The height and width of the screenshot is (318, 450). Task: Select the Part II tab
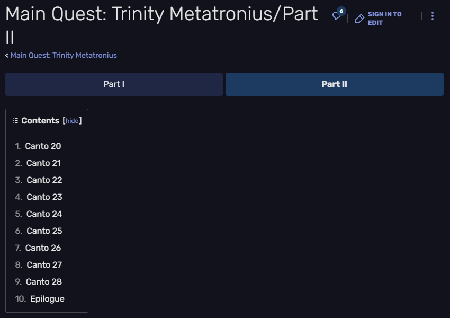(335, 84)
